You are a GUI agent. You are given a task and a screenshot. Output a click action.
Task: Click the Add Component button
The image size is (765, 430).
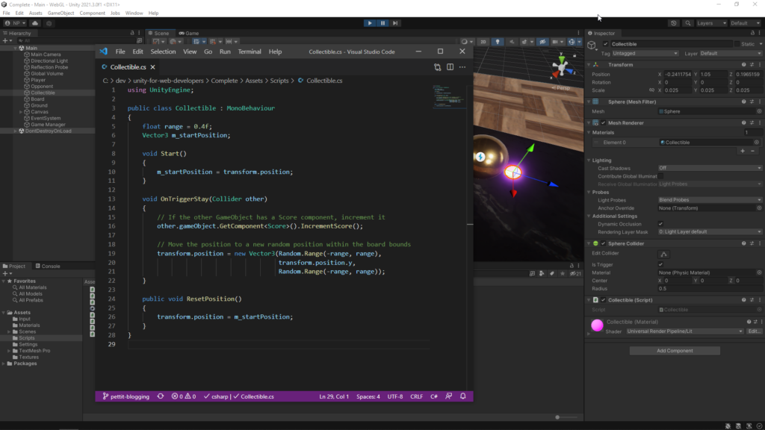click(x=675, y=351)
